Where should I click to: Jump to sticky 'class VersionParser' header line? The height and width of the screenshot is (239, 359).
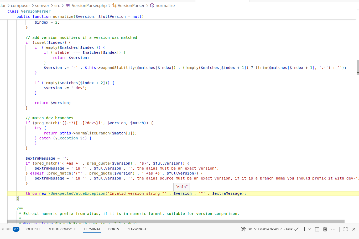[x=29, y=11]
